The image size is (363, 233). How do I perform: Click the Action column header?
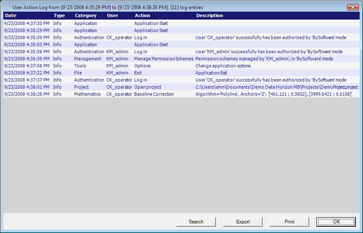point(142,16)
